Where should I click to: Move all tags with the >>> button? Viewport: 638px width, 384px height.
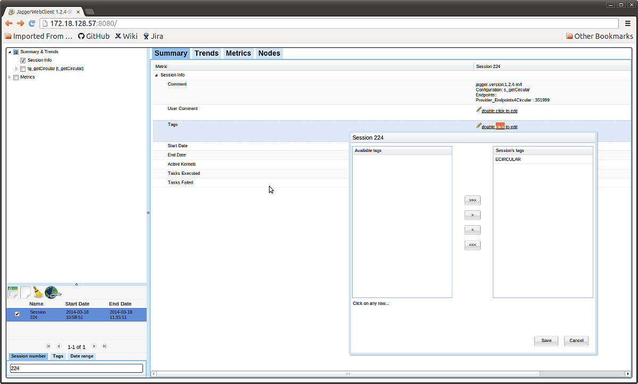click(472, 200)
